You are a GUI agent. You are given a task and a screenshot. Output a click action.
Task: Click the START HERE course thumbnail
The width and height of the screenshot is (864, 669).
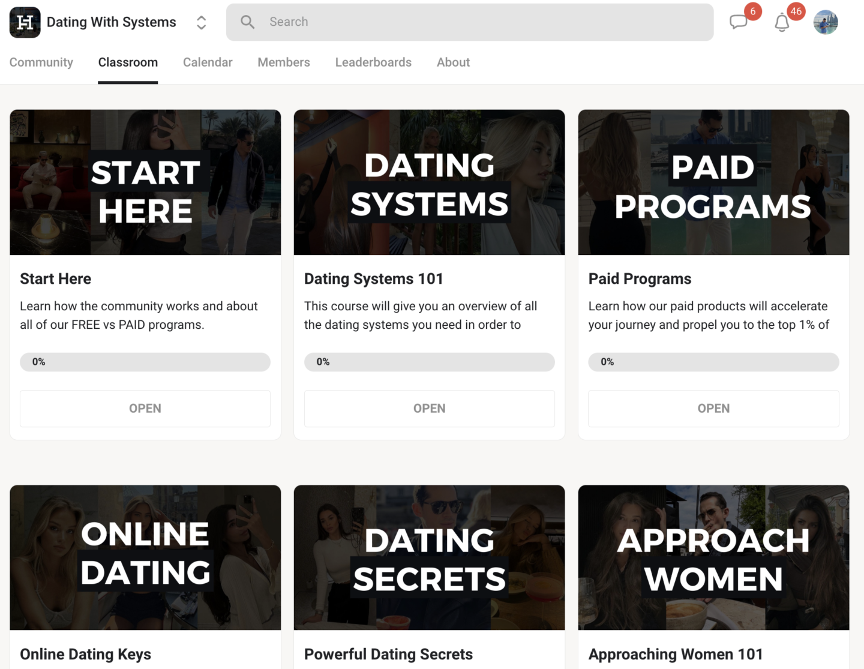coord(145,182)
